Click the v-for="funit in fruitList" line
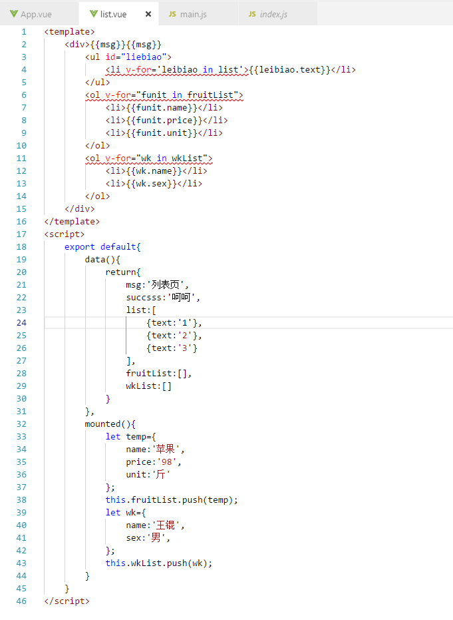The image size is (453, 620). pos(164,95)
